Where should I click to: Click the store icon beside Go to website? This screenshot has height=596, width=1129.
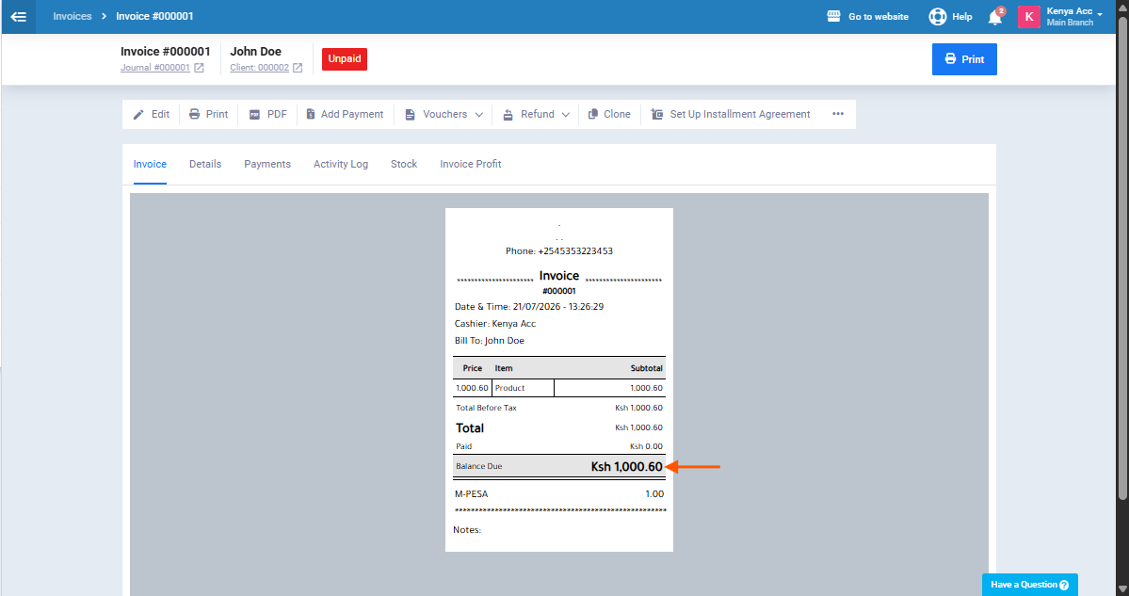pos(833,16)
